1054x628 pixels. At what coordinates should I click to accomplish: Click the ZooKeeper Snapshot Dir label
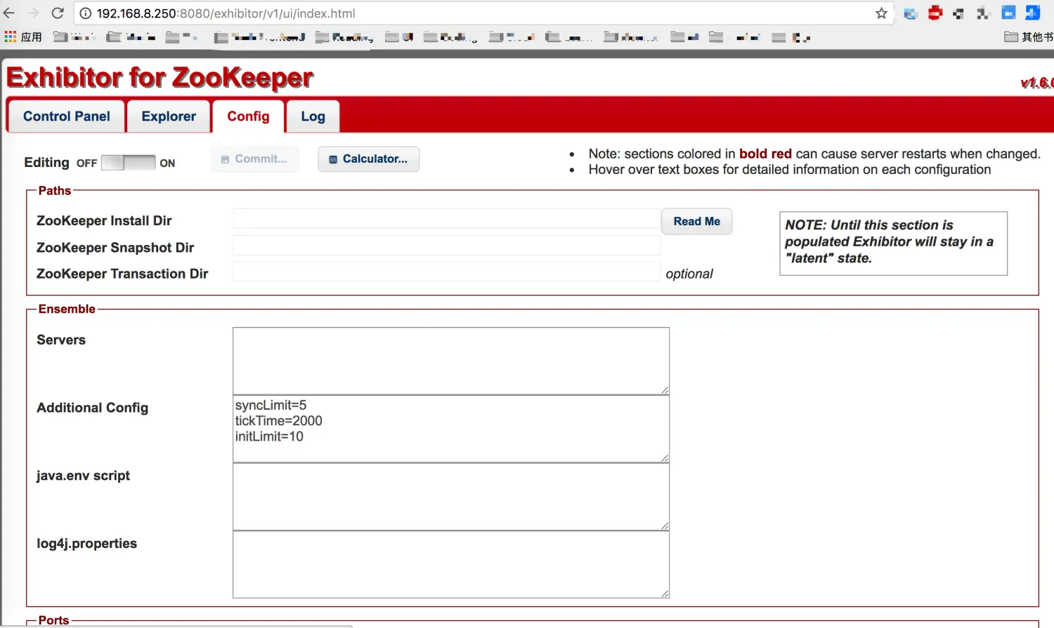(x=115, y=248)
